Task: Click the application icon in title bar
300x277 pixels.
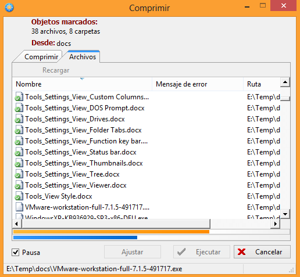Action: click(x=9, y=8)
